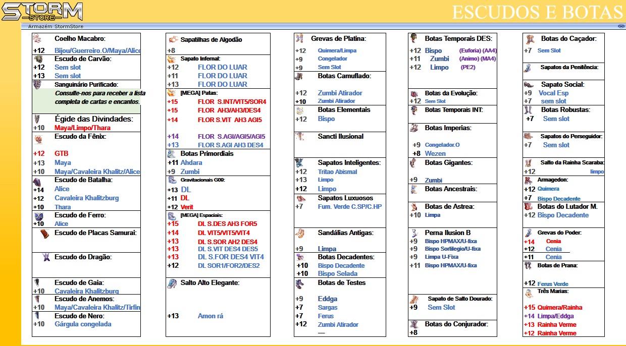The image size is (626, 346).
Task: Select the Botas Imperiais icon
Action: pos(414,128)
